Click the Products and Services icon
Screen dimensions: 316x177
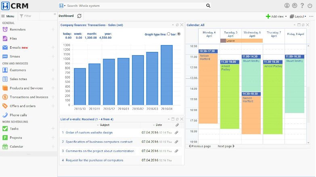pos(5,88)
